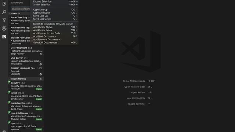
Task: Install the markdownlint extension
Action: 39,109
